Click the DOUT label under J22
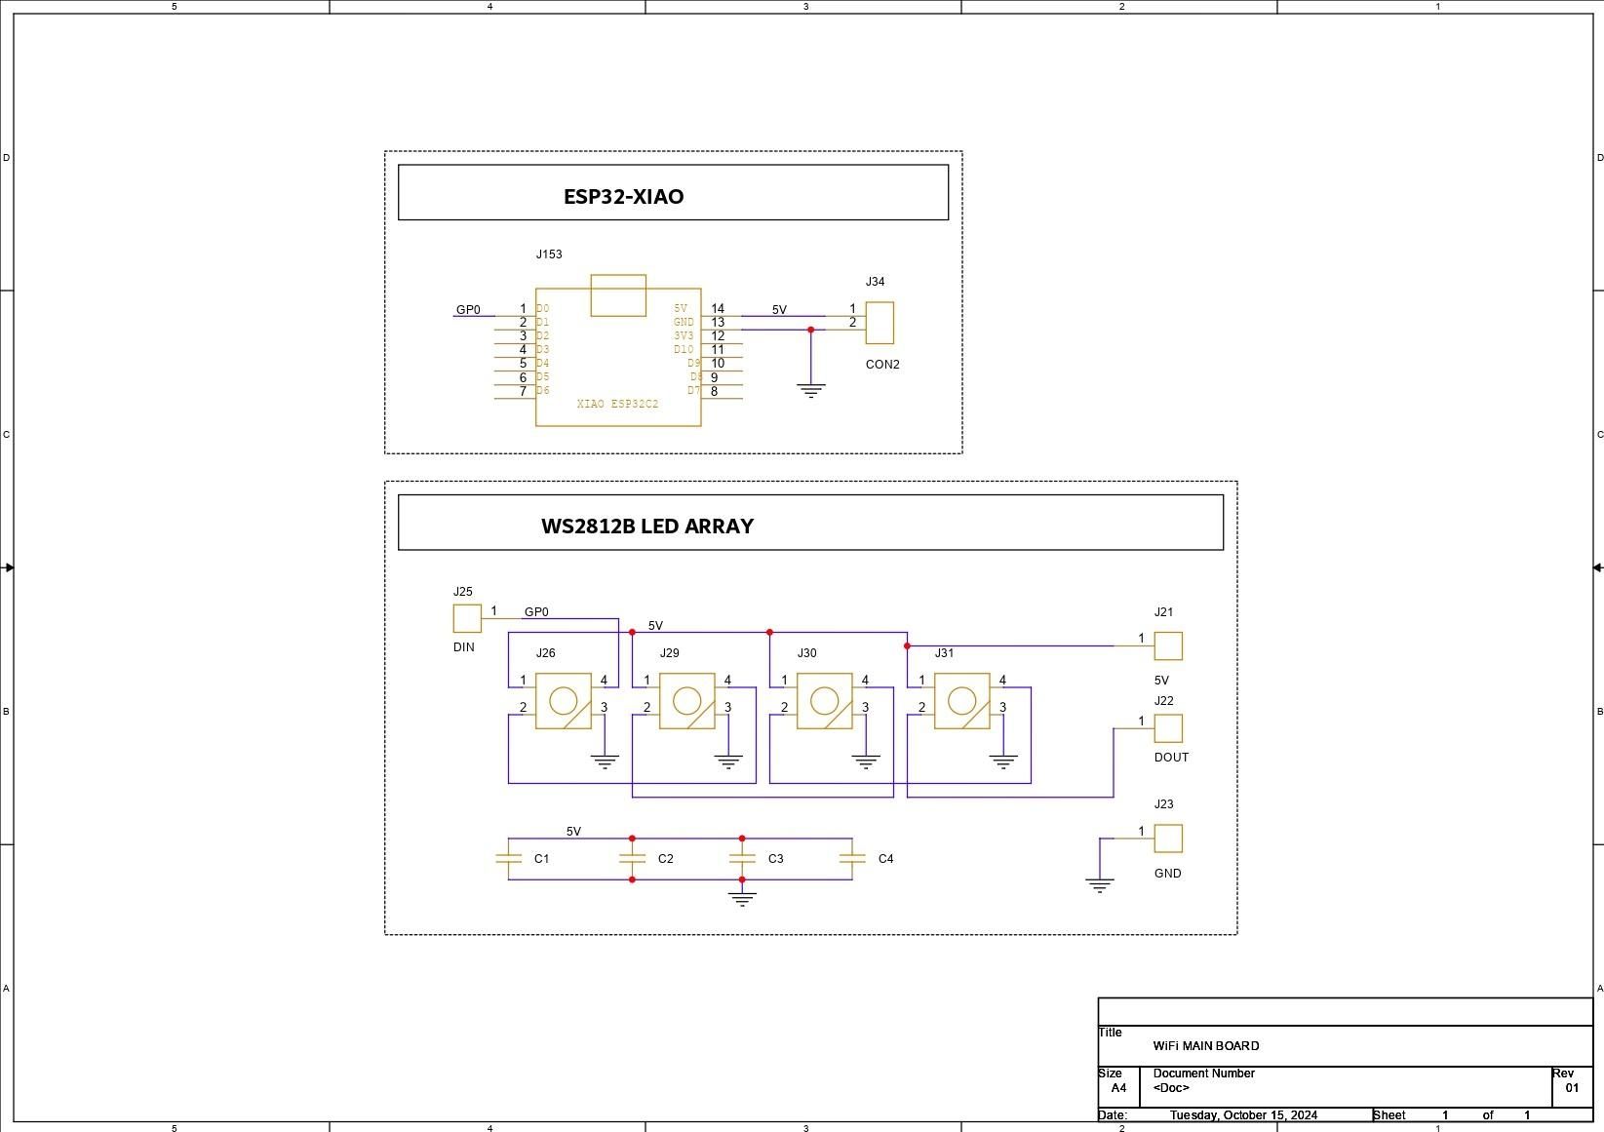Image resolution: width=1604 pixels, height=1132 pixels. pos(1171,758)
